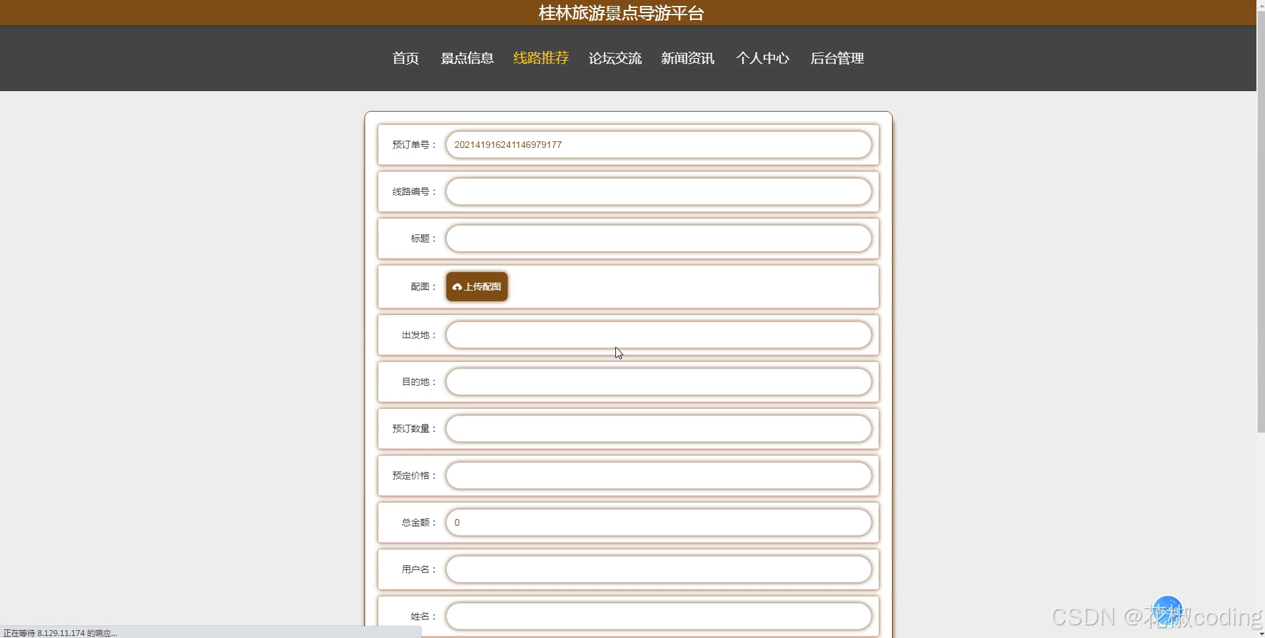
Task: Open the 后台管理 page
Action: (x=837, y=58)
